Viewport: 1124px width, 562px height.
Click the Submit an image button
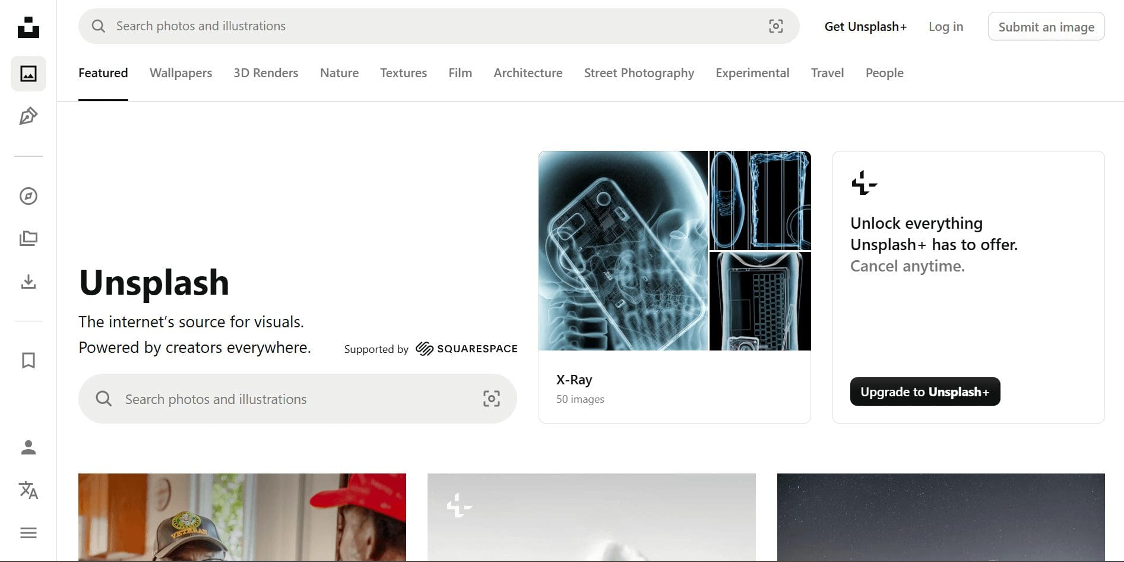[x=1046, y=26]
